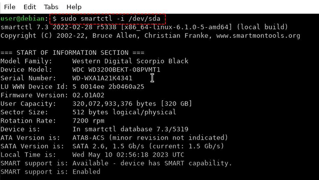Open the Help menu

coord(74,7)
